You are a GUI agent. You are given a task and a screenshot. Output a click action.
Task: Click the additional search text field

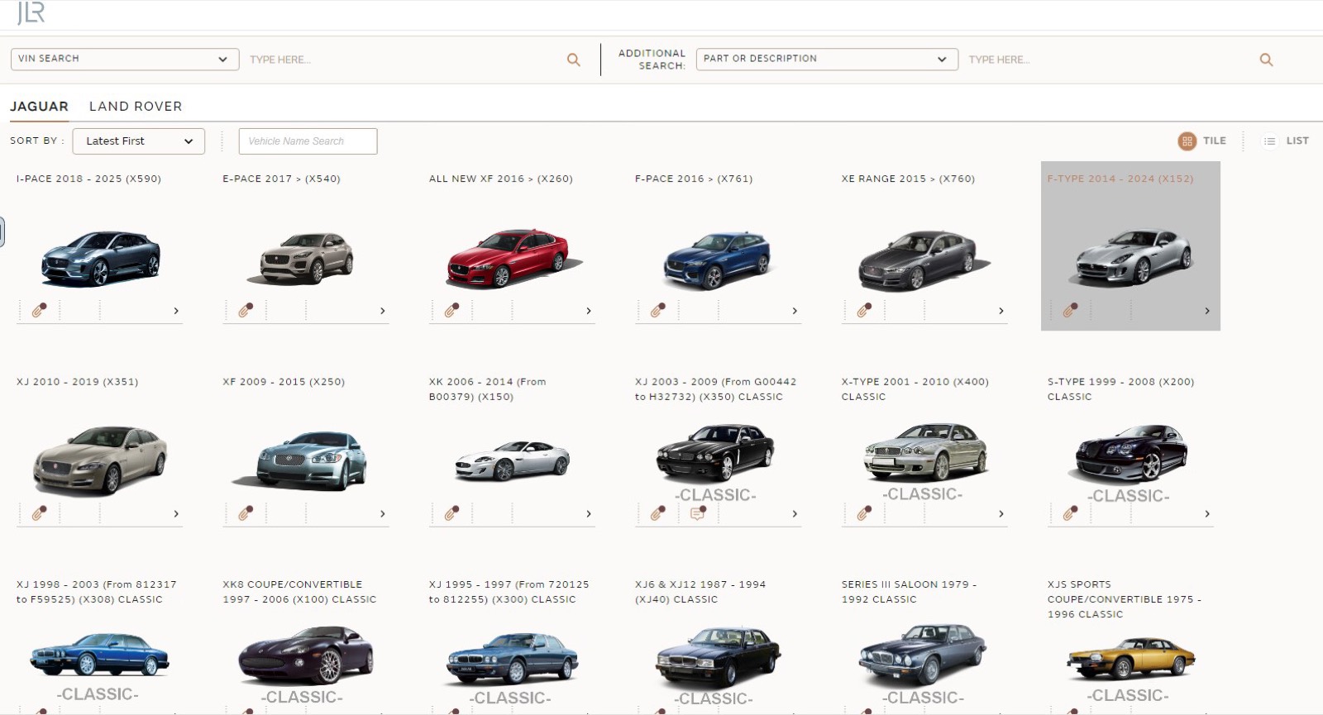(1110, 60)
